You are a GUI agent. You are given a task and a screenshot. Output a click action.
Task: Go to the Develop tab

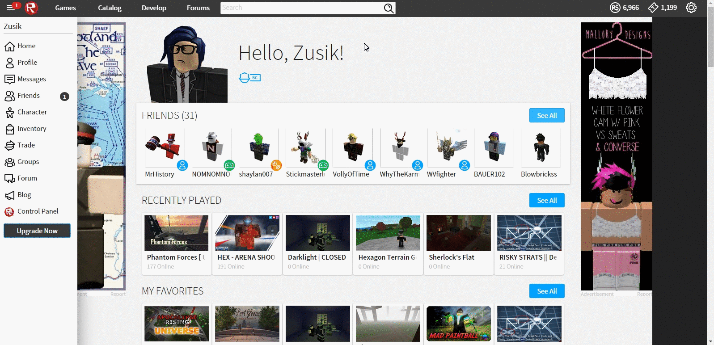154,8
